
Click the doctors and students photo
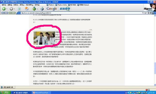tap(44, 38)
